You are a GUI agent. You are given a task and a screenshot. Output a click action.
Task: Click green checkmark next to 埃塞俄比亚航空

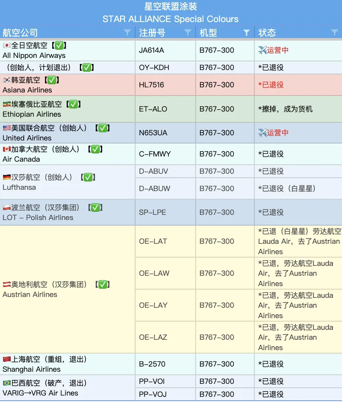click(x=73, y=104)
